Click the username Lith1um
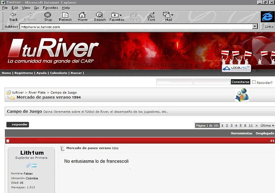Image resolution: width=275 pixels, height=193 pixels. point(32,153)
